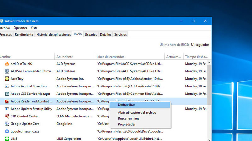Open the Archivo menu

coord(5,28)
